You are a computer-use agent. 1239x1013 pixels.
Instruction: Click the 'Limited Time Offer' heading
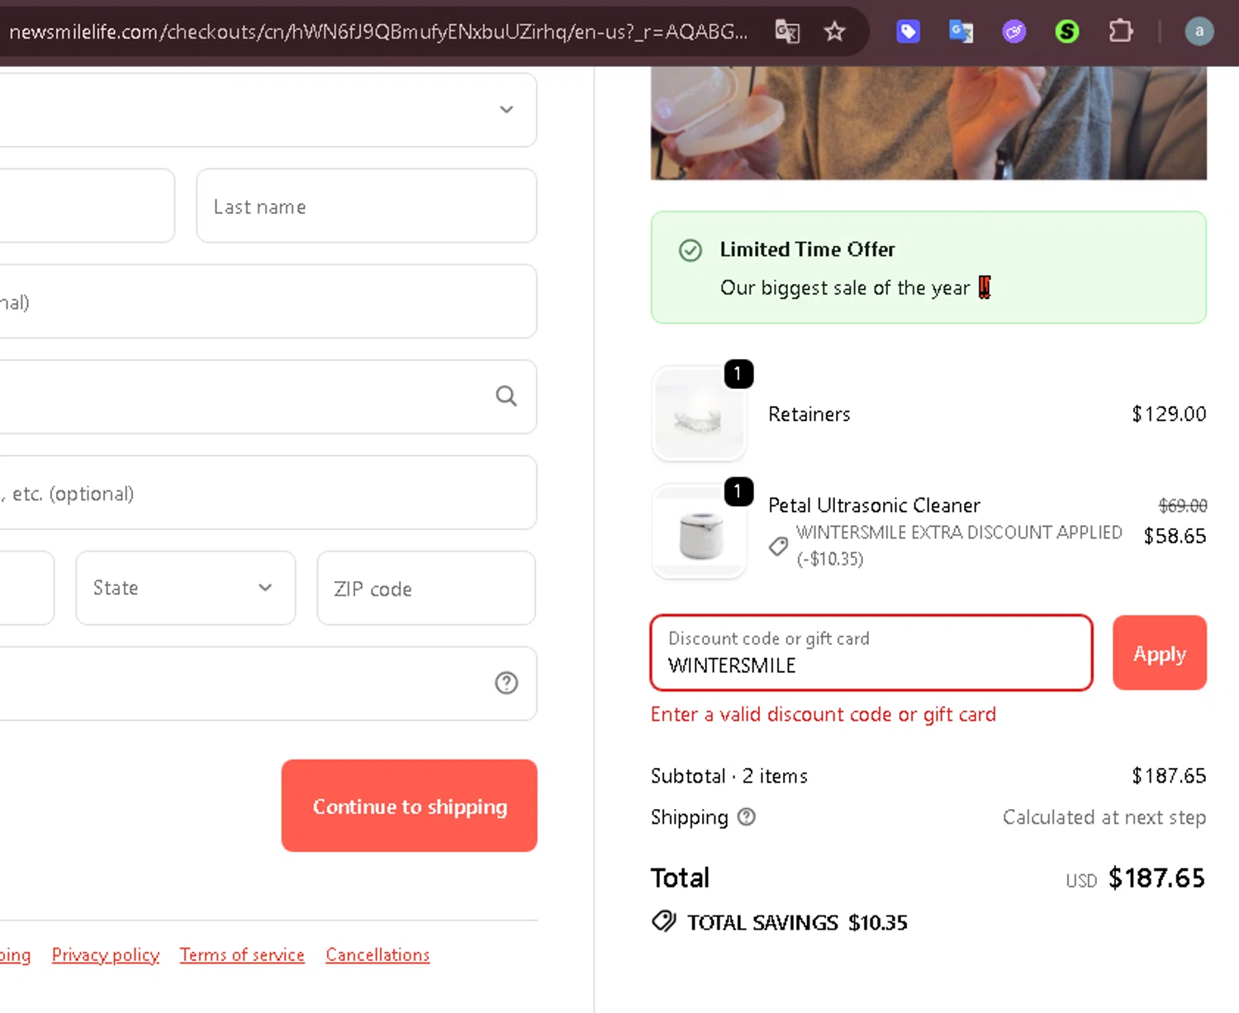click(807, 249)
